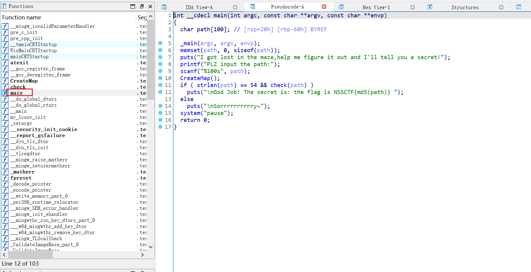The image size is (531, 272).
Task: Select the __gcc_register_frame function
Action: tap(37, 69)
